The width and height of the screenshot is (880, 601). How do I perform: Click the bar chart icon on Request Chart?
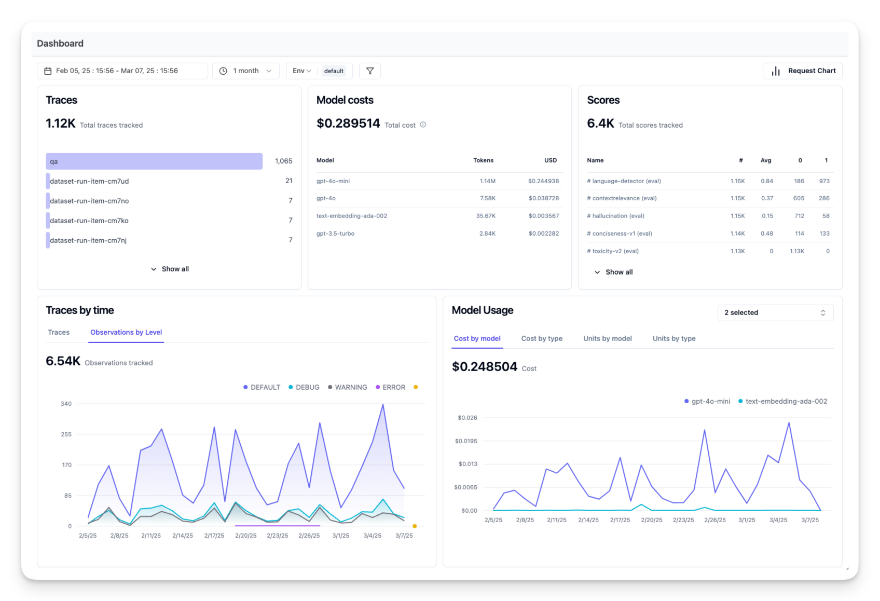(776, 71)
